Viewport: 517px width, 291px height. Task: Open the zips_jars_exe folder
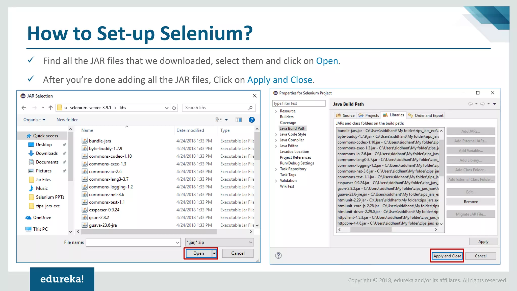pos(48,206)
